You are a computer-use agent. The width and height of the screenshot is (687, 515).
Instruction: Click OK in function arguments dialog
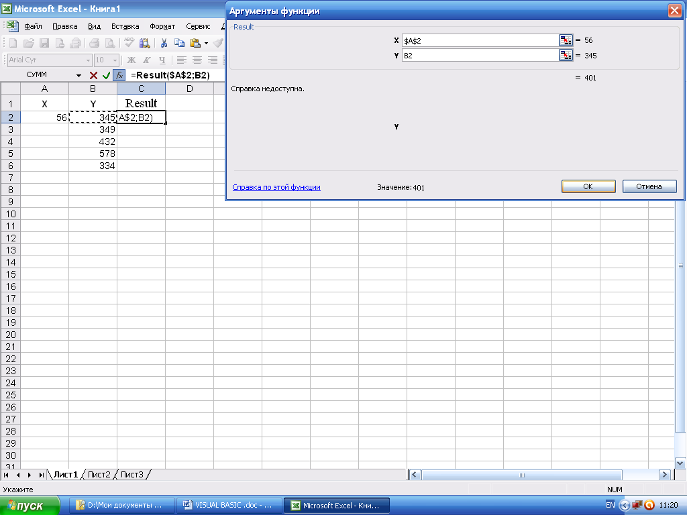(x=588, y=186)
